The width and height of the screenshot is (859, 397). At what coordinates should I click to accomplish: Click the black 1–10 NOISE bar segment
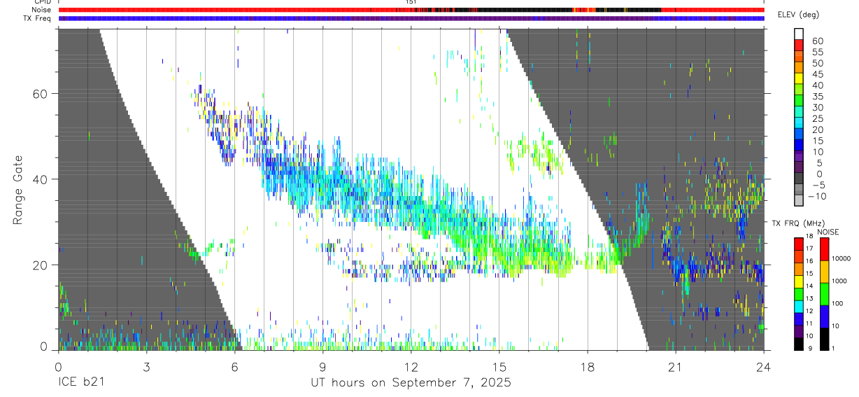point(825,339)
